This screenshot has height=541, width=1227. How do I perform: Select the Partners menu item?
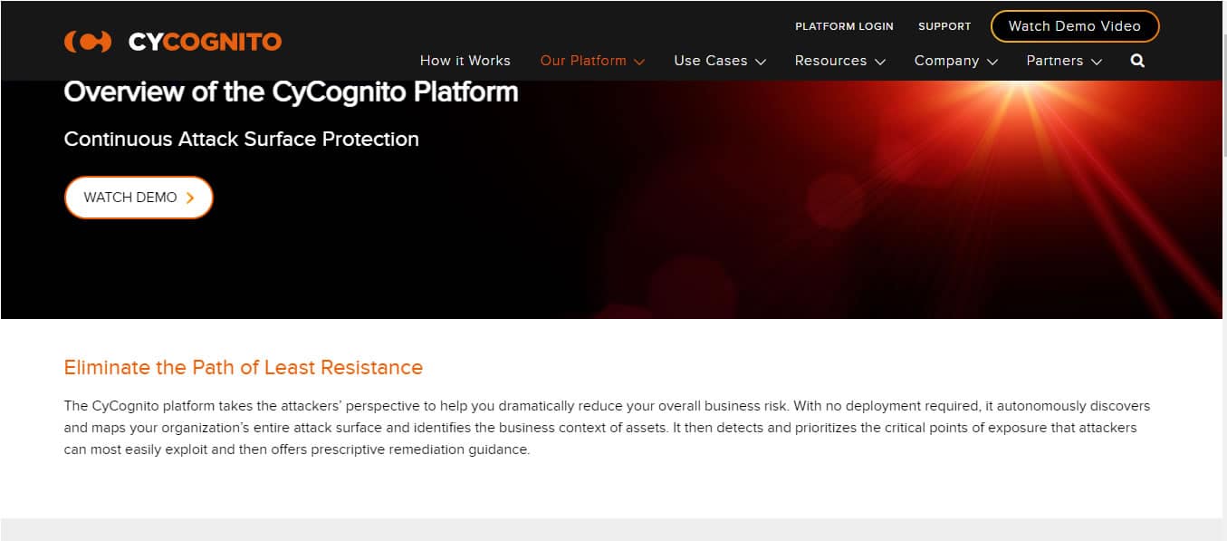coord(1055,61)
